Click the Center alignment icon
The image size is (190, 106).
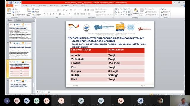(78, 14)
